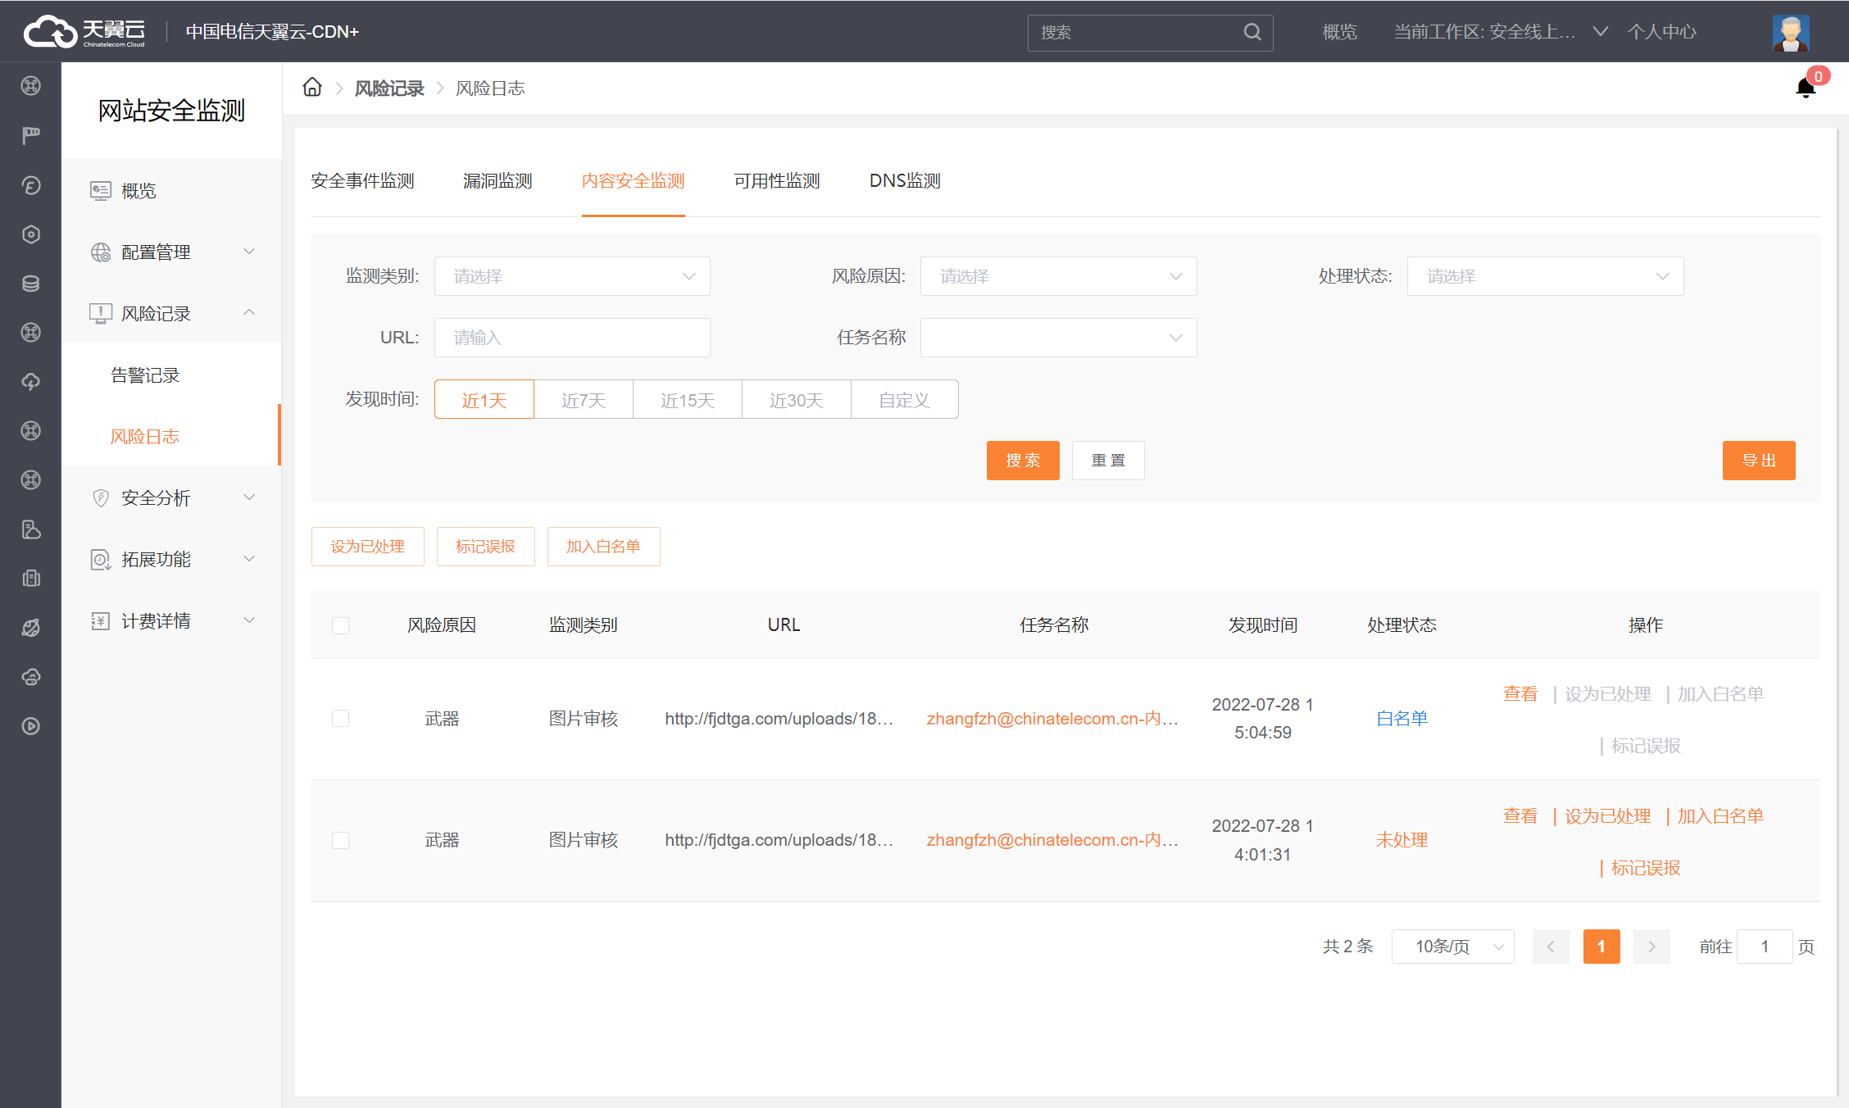Select the 近7天 time range
The width and height of the screenshot is (1849, 1108).
click(x=583, y=400)
